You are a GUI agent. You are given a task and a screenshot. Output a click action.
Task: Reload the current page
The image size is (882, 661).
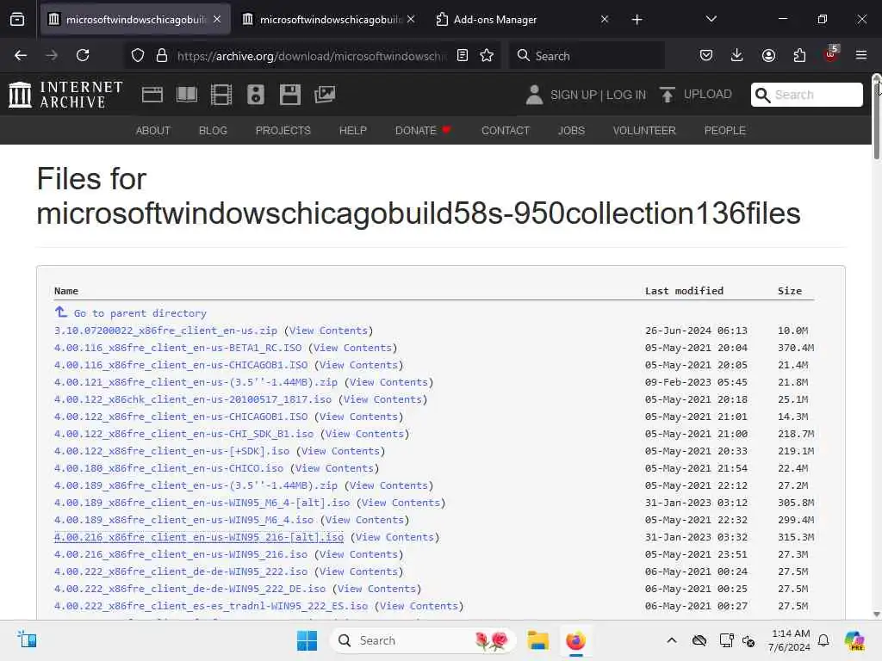click(83, 55)
